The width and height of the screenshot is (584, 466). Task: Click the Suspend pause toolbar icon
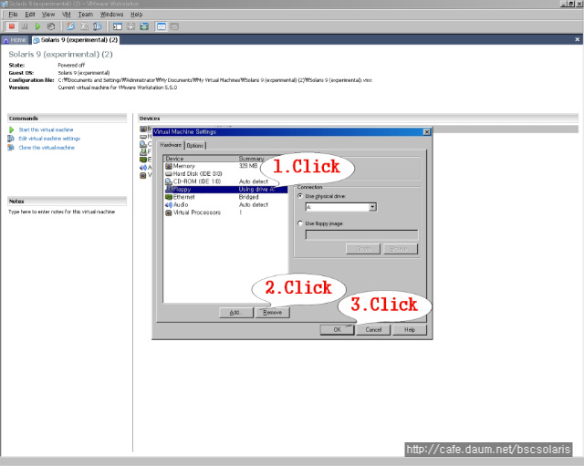(25, 26)
